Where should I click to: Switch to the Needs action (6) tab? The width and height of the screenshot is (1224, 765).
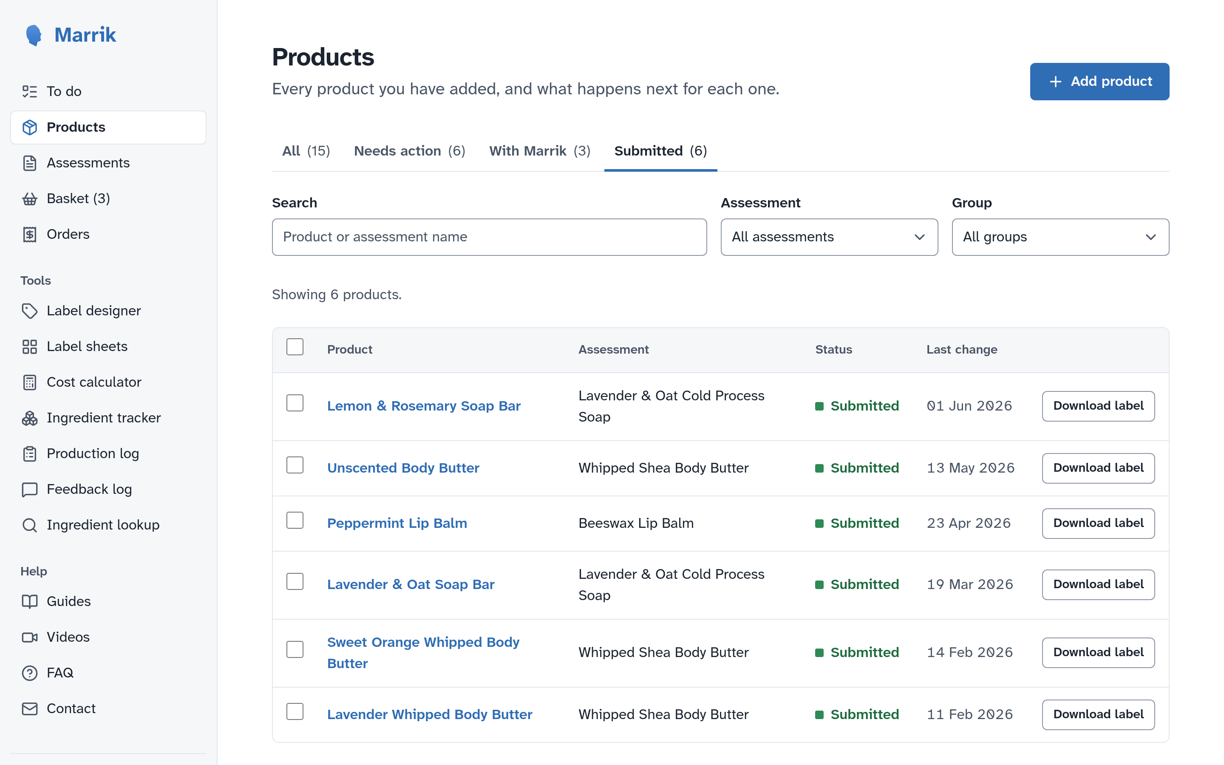click(x=410, y=151)
